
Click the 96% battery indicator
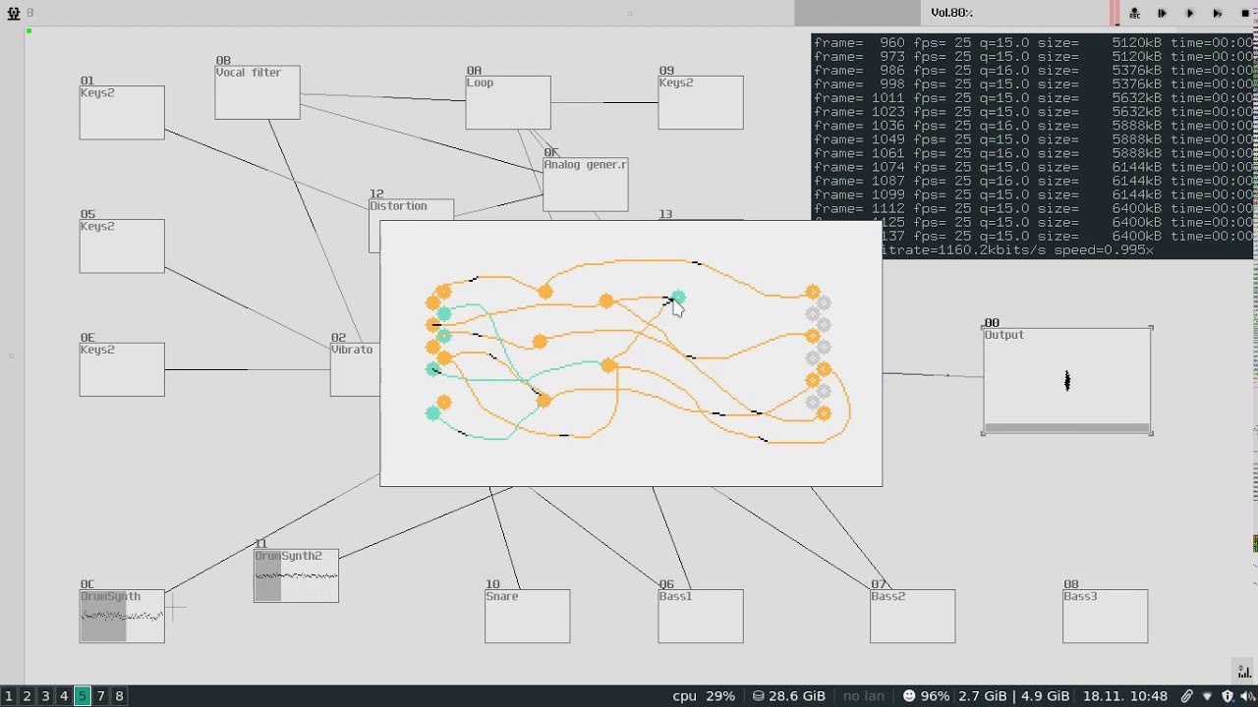coord(926,696)
